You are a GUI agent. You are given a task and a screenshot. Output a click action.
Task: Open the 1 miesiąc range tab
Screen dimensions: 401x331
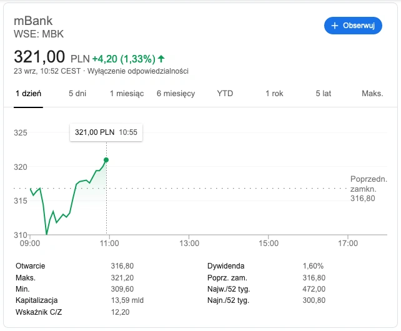127,94
